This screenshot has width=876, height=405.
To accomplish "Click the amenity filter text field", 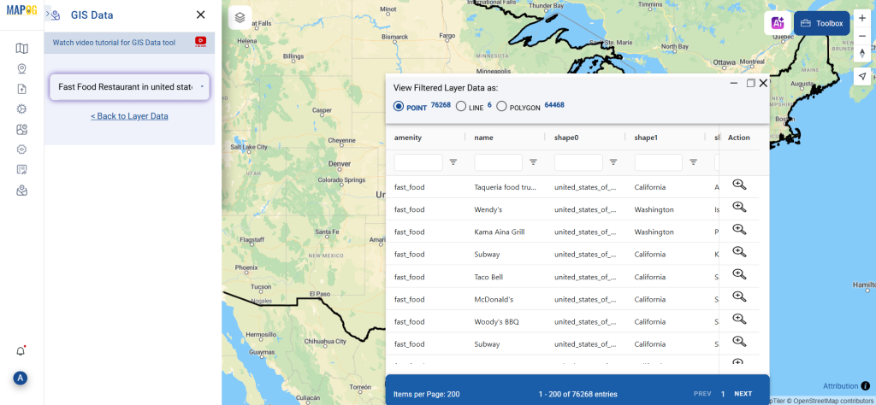I will [418, 161].
